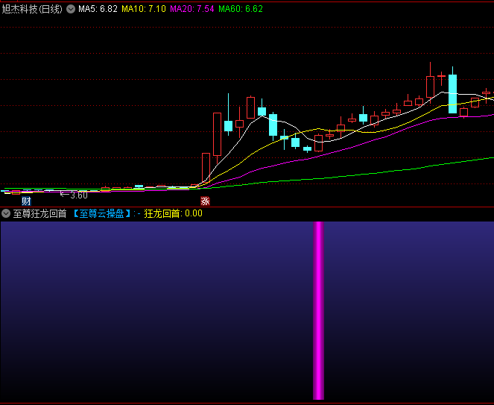
Task: Expand the 至尊狂龙回首 indicator dropdown arrow
Action: pos(6,213)
